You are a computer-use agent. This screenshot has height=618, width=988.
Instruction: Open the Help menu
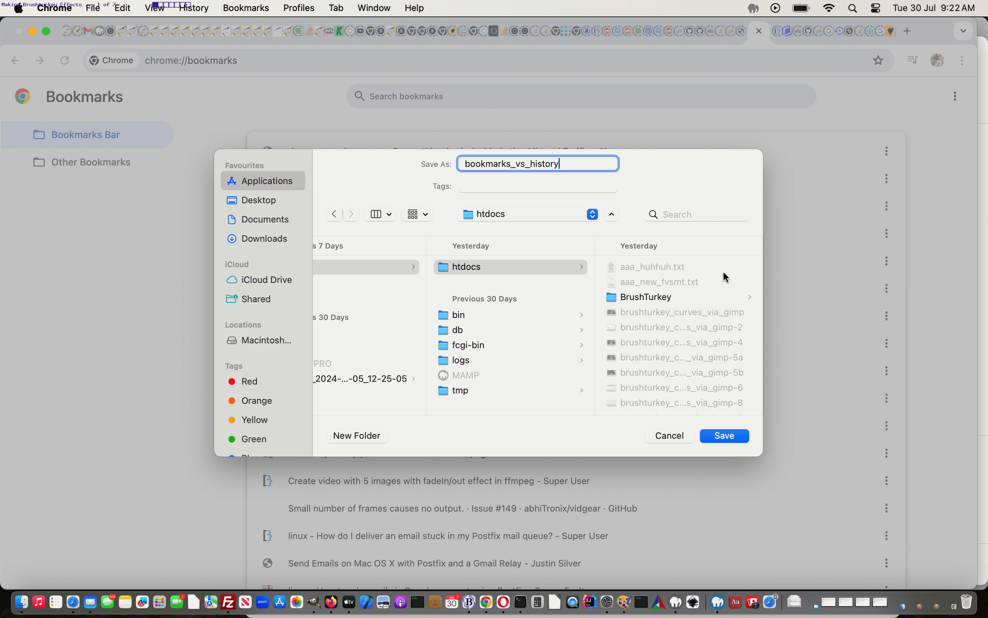point(414,8)
